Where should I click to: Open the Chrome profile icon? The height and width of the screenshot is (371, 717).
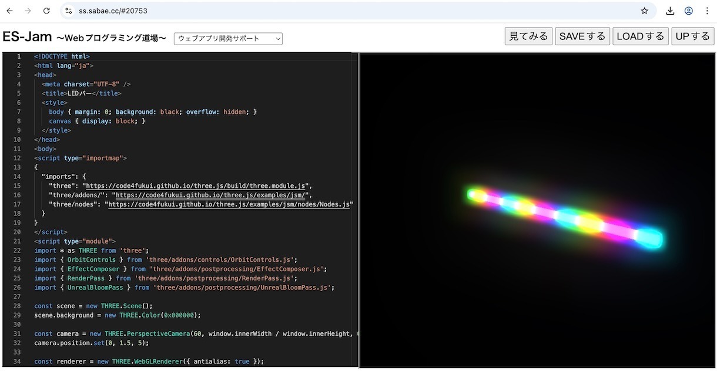(689, 11)
